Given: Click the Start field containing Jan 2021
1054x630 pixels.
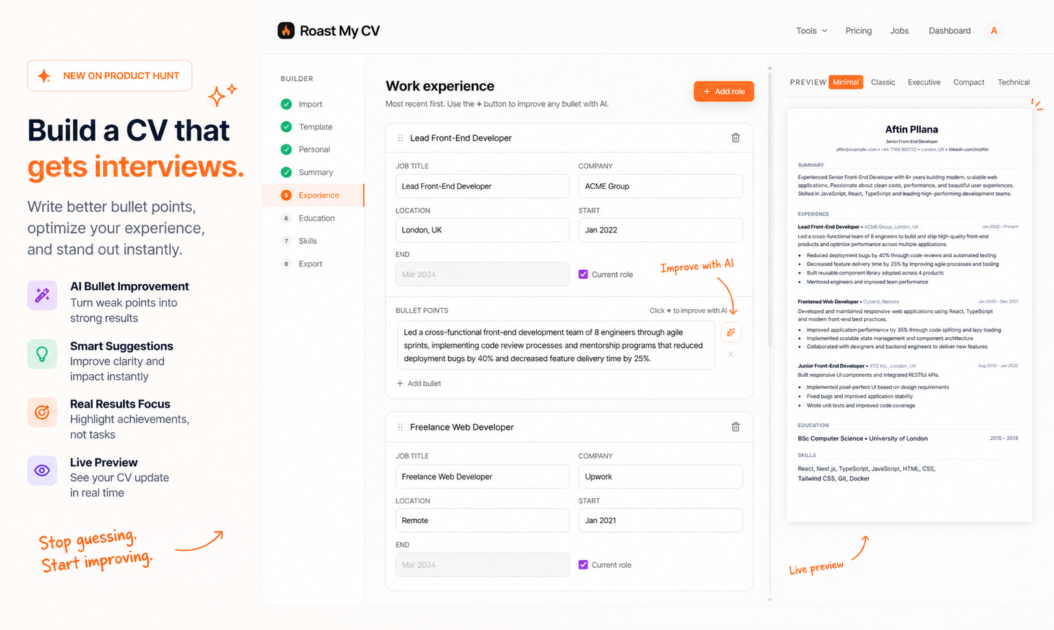Looking at the screenshot, I should [661, 520].
